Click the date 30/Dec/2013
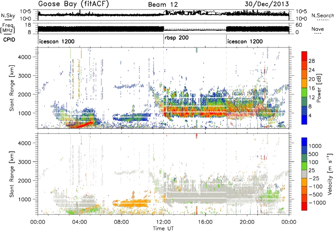The image size is (334, 231). tap(267, 4)
